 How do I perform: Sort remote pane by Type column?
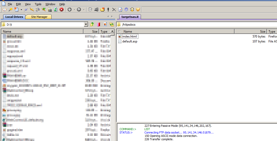click(272, 31)
